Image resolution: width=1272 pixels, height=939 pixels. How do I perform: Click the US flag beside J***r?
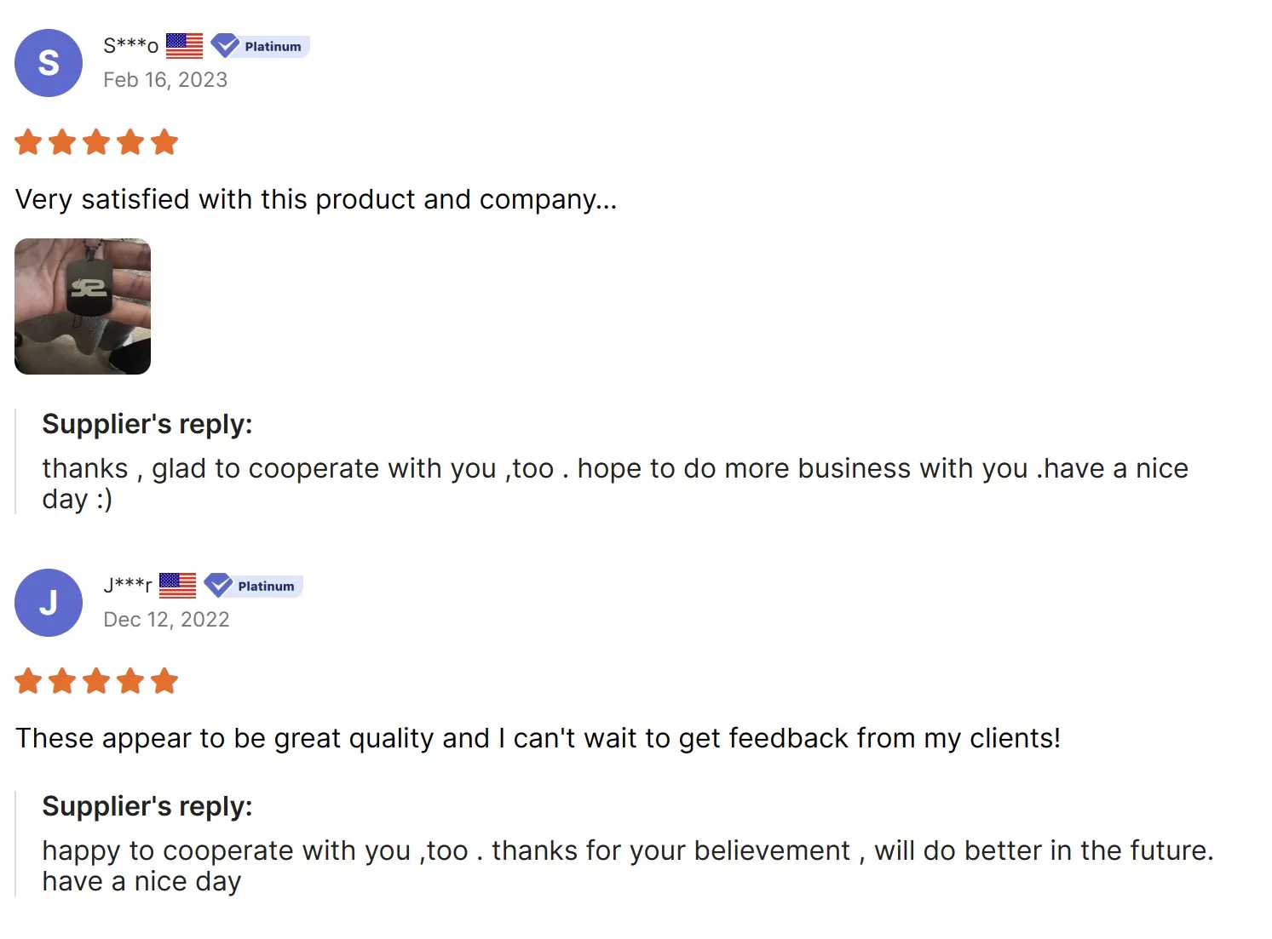pos(177,585)
